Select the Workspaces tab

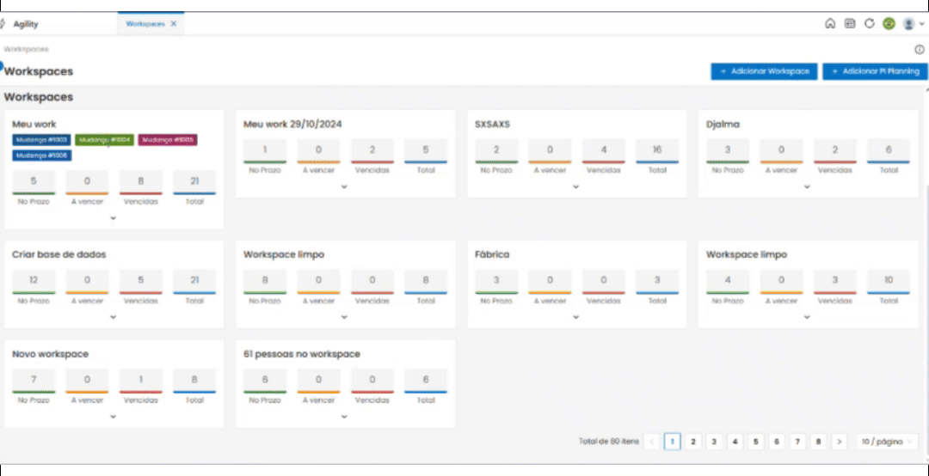coord(145,24)
